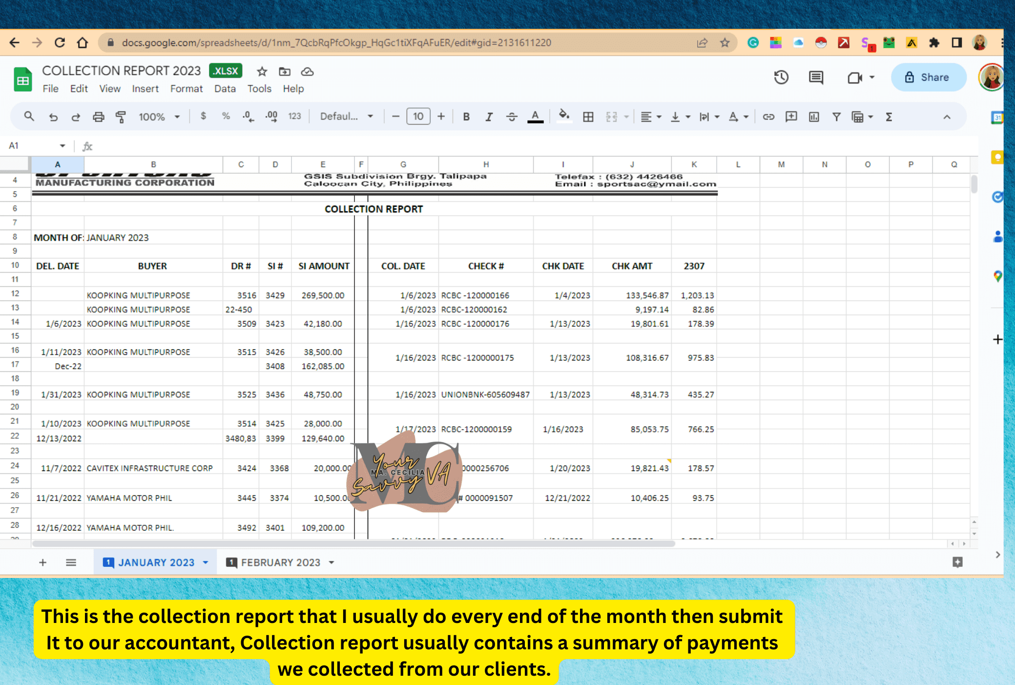Screen dimensions: 1015x685
Task: Click the print icon in toolbar
Action: 98,117
